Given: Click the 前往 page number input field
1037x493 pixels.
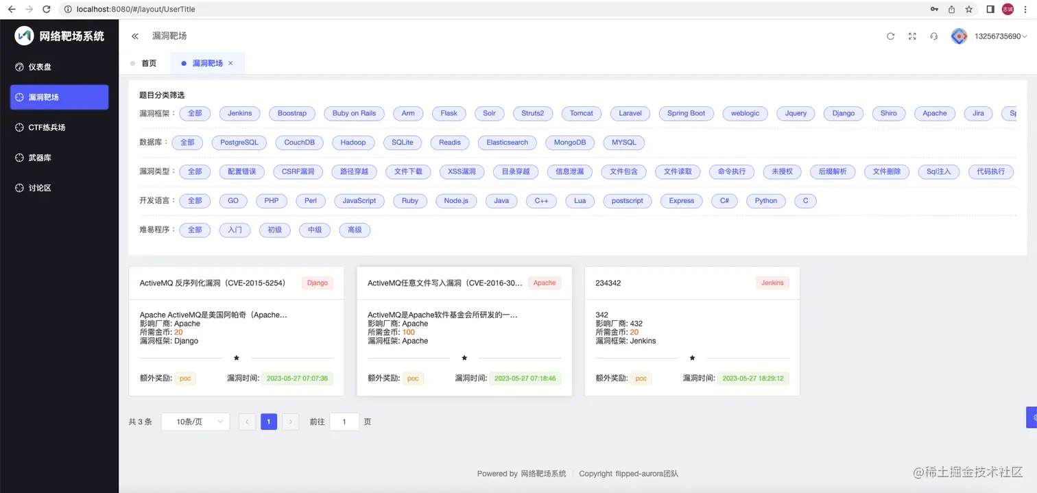Looking at the screenshot, I should (x=344, y=421).
